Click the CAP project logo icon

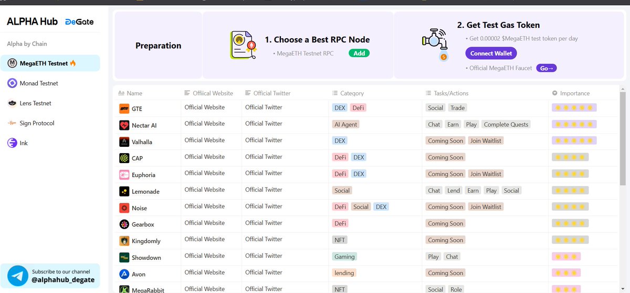[124, 158]
